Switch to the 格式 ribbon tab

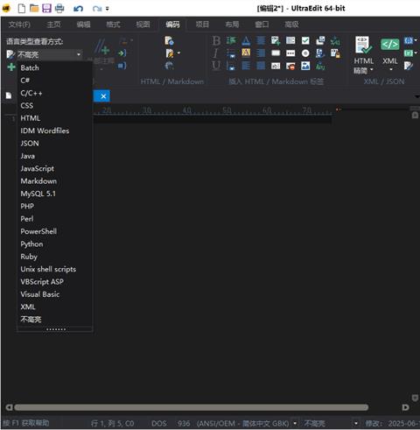pos(113,25)
